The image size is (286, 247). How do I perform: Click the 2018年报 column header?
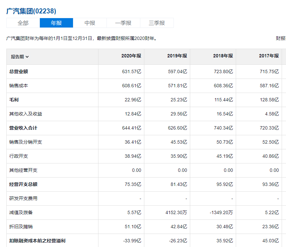pyautogui.click(x=223, y=56)
